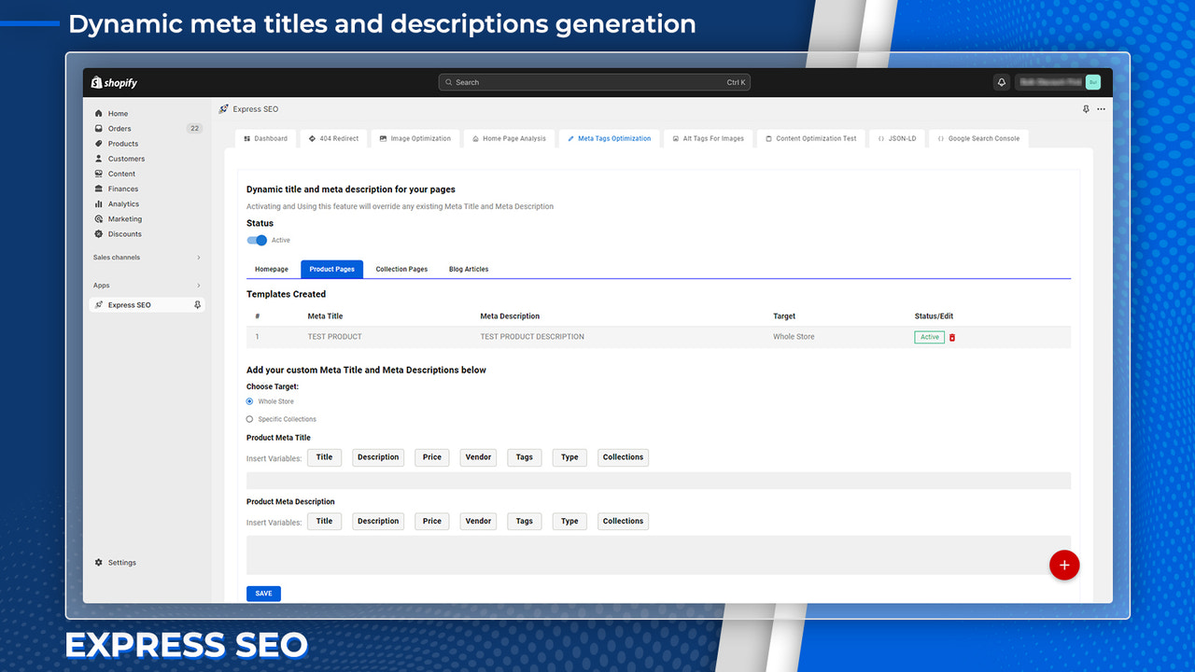Switch to the Collection Pages tab
This screenshot has height=672, width=1195.
[401, 269]
